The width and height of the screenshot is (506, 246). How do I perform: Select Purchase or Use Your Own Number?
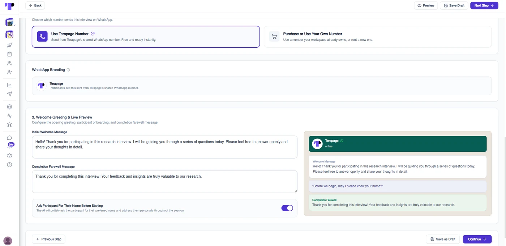click(x=378, y=36)
